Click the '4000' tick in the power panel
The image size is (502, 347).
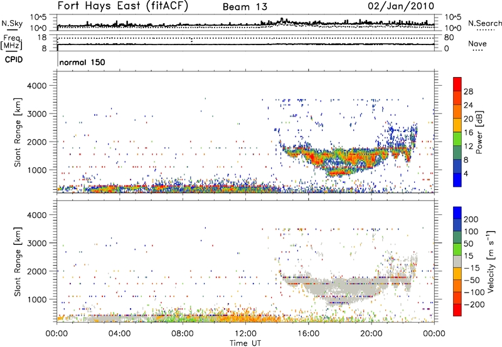click(x=36, y=86)
